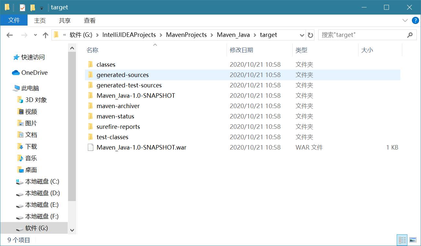Expand the ribbon with chevron
Viewport: 421px width, 246px height.
coord(405,20)
